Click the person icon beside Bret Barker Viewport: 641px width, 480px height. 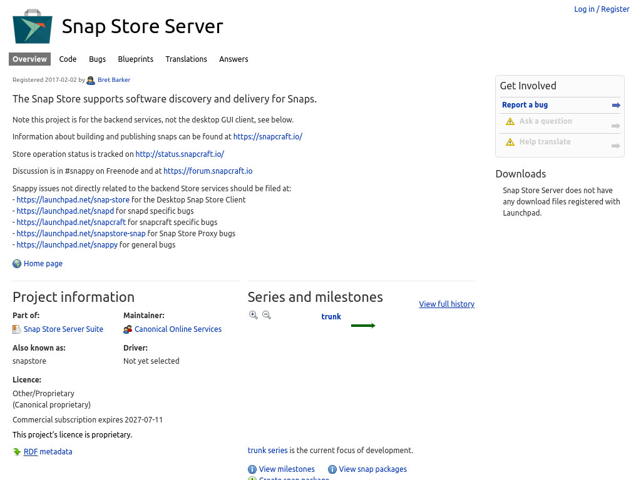[91, 81]
